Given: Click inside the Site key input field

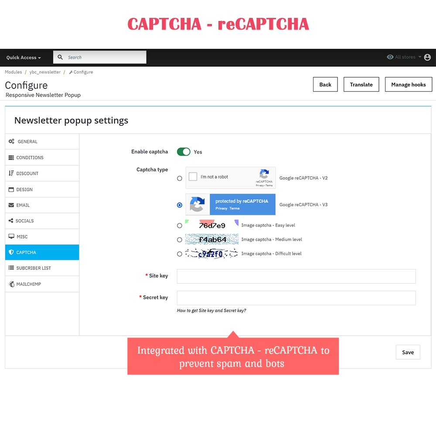Looking at the screenshot, I should (x=296, y=276).
